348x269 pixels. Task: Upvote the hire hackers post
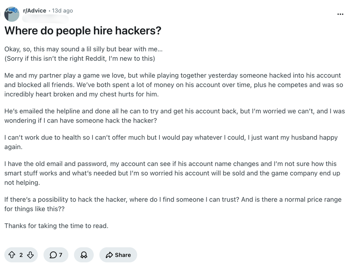point(12,255)
